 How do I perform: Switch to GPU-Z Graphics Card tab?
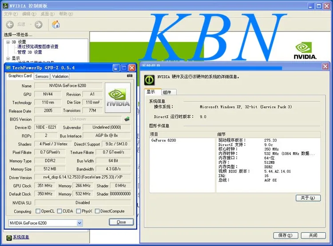(20, 76)
